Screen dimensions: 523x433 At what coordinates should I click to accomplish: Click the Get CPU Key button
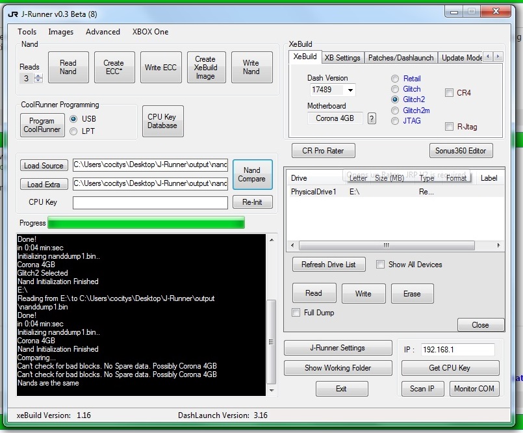(450, 368)
